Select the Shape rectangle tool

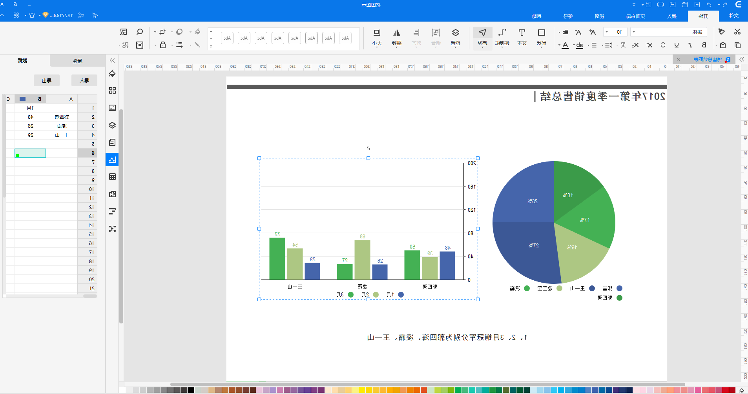tap(542, 37)
